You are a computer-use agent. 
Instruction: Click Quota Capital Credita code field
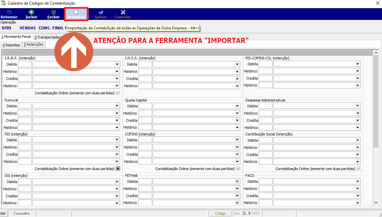tap(145, 120)
